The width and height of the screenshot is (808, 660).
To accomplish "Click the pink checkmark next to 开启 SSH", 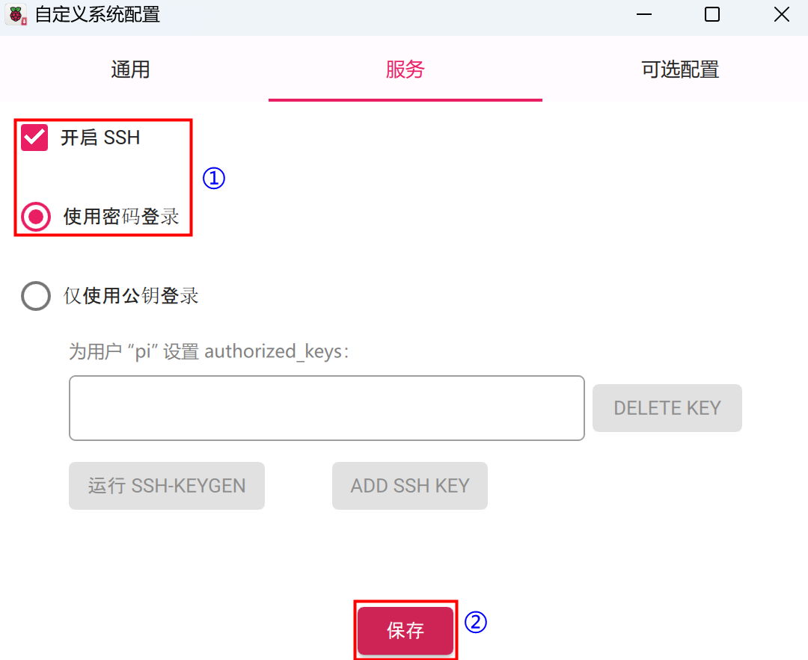I will point(34,138).
